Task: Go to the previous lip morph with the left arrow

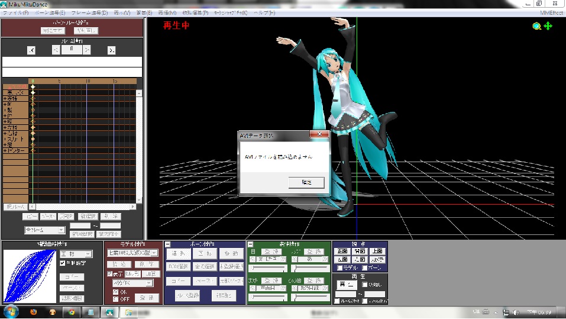Action: [295, 259]
